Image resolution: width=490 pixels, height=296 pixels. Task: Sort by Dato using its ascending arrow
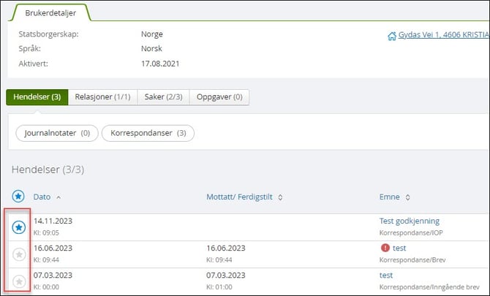[x=59, y=197]
